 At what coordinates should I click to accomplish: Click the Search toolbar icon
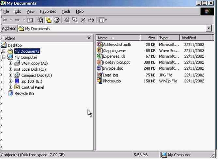coord(40,20)
